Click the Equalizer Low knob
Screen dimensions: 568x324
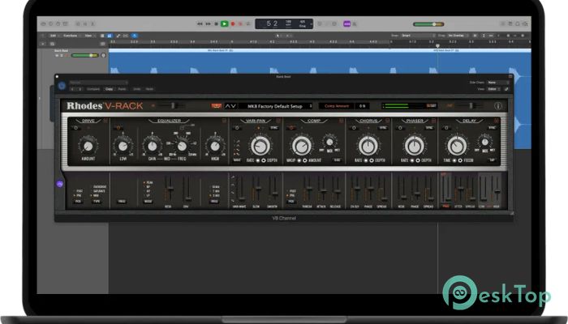point(123,146)
